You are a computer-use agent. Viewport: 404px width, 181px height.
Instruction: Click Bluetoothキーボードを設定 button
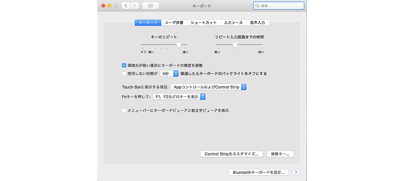[258, 173]
